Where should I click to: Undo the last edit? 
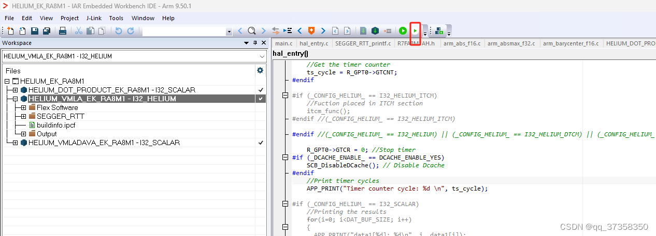pyautogui.click(x=118, y=31)
